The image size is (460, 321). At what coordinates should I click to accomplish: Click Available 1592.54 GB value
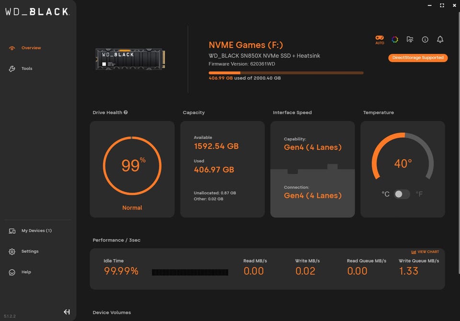click(x=216, y=146)
